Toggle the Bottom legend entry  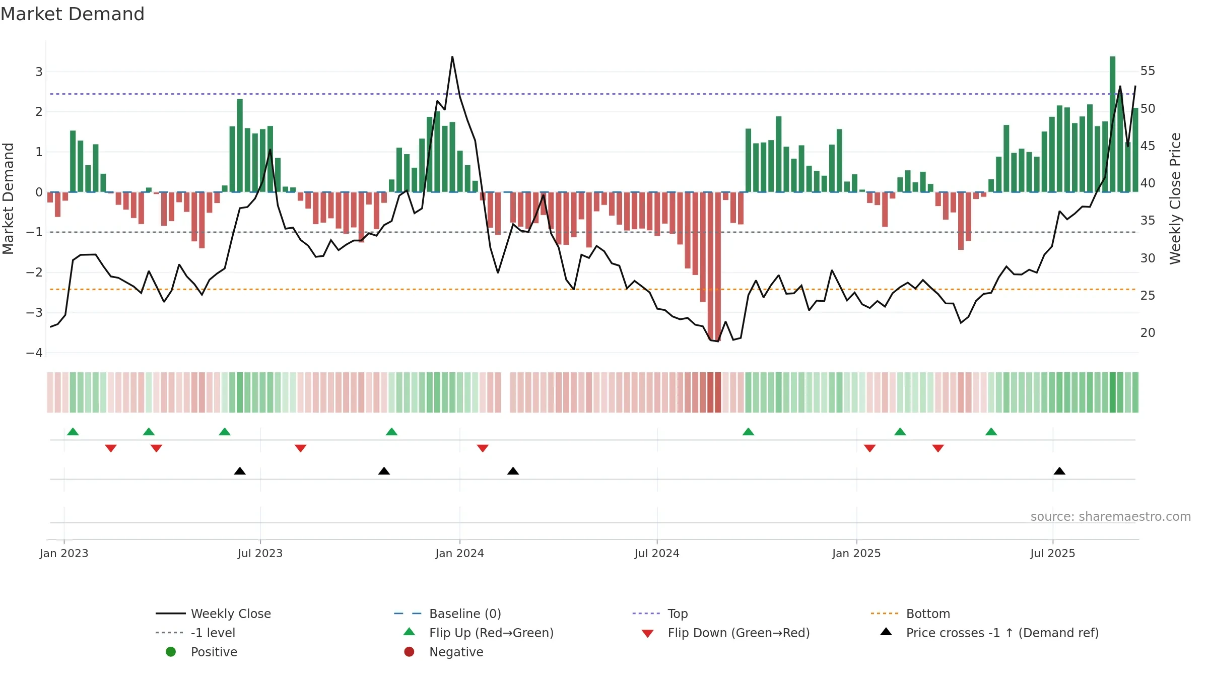(x=910, y=614)
